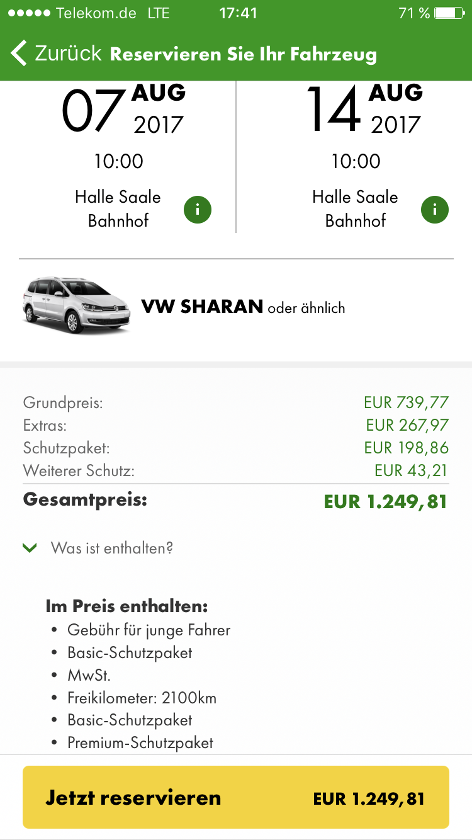Screen dimensions: 472x840
Task: Tap the Grundpreis EUR 739,77 row
Action: (236, 402)
